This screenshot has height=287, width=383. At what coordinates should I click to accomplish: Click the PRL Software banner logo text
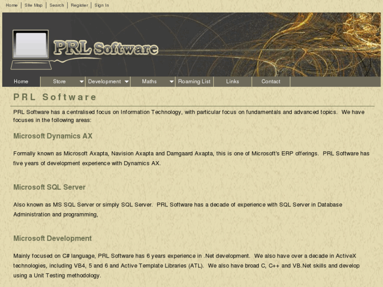[x=106, y=48]
